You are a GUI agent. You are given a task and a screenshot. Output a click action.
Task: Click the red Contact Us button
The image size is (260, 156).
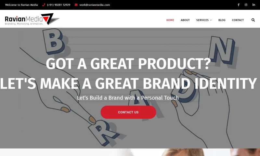[128, 112]
